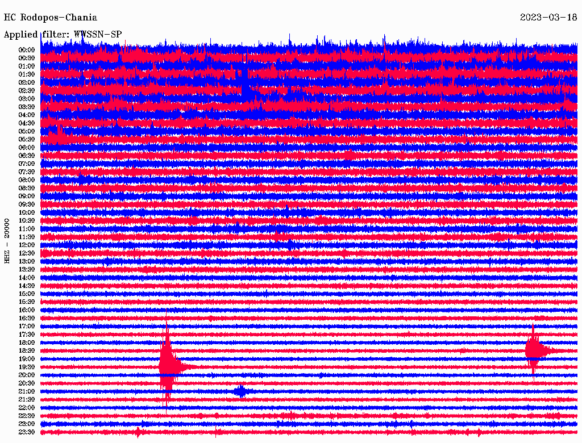
Task: Click the 08:30 time label
Action: pyautogui.click(x=27, y=189)
